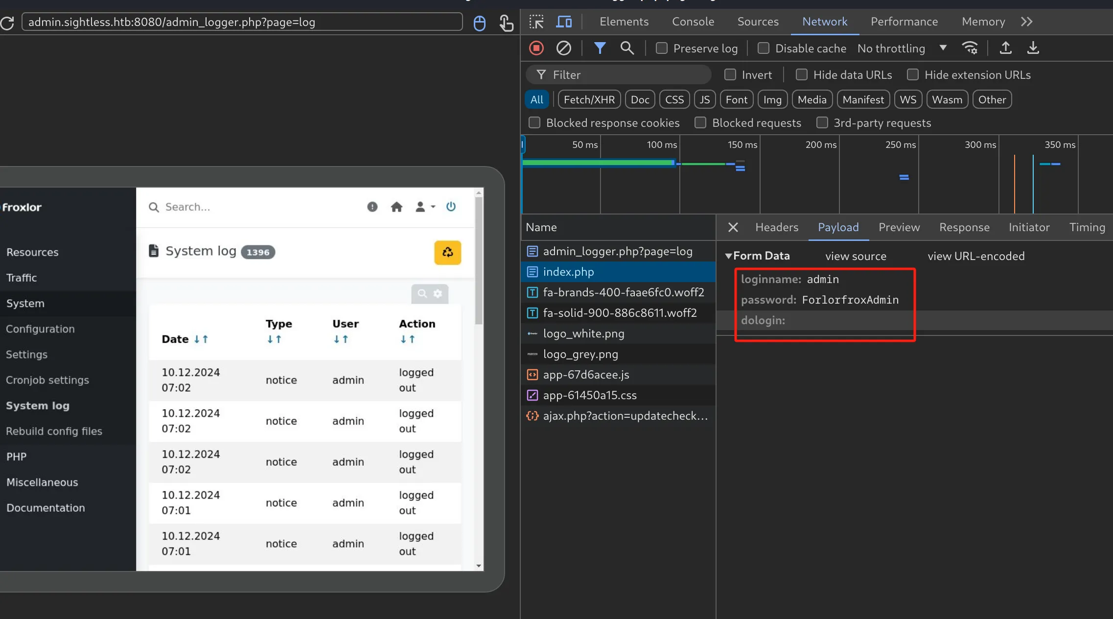Click Froxlor logout power icon
The width and height of the screenshot is (1113, 619).
point(451,207)
